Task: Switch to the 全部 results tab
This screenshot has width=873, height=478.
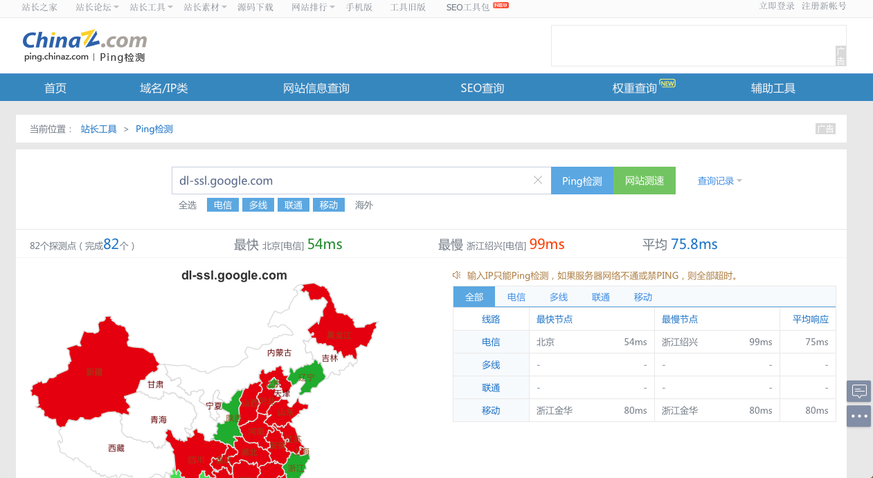Action: pyautogui.click(x=474, y=297)
